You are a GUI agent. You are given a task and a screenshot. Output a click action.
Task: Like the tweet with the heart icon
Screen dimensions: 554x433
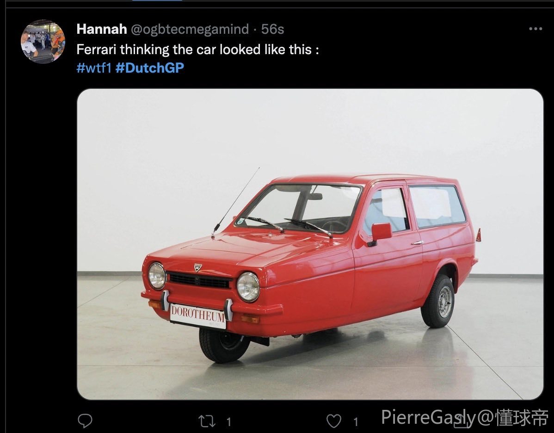(333, 421)
